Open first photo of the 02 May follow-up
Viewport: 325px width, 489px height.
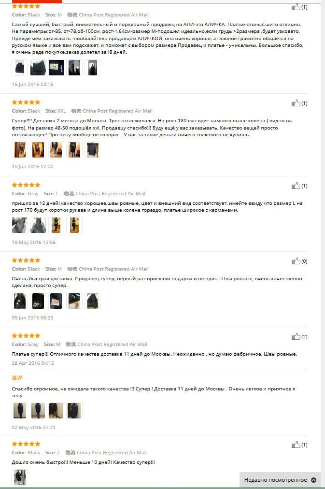point(20,410)
